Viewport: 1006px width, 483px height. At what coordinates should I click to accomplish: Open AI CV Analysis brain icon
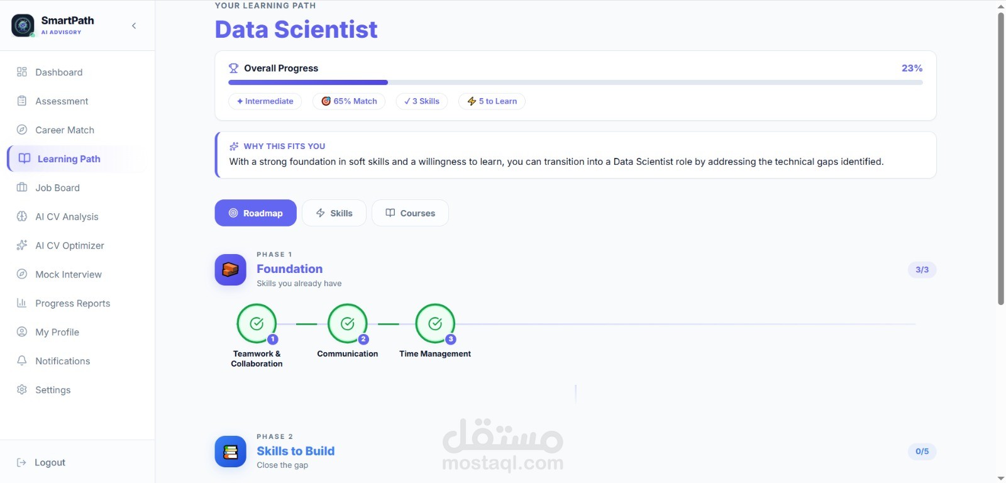(22, 216)
